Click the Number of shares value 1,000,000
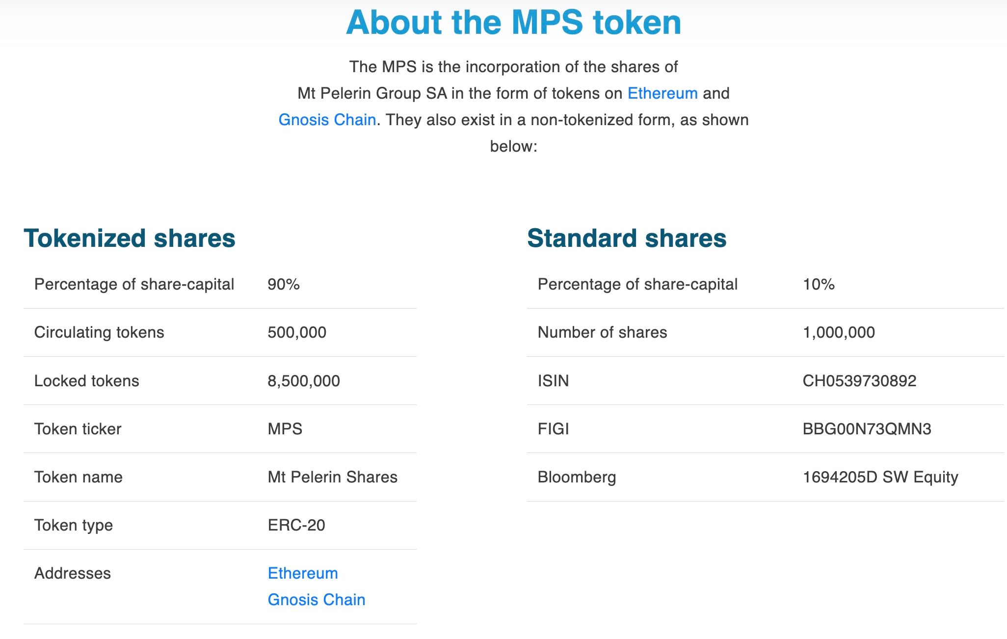Image resolution: width=1007 pixels, height=639 pixels. point(838,333)
